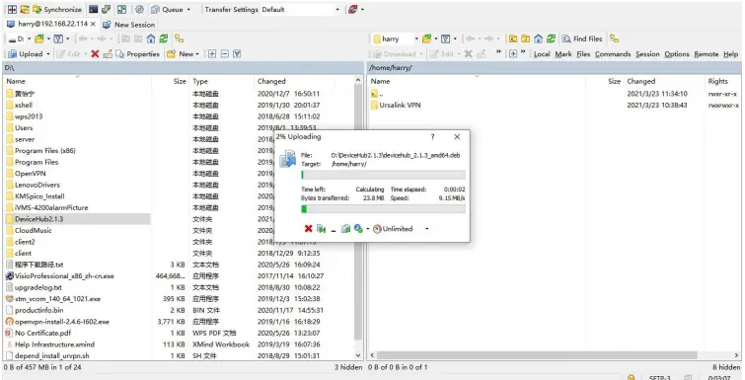
Task: Close the harry@192.168.22.114 session tab
Action: (93, 24)
